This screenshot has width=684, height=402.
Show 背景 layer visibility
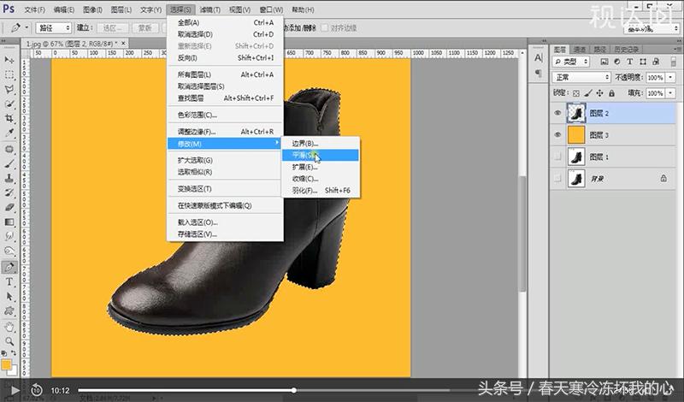[557, 178]
